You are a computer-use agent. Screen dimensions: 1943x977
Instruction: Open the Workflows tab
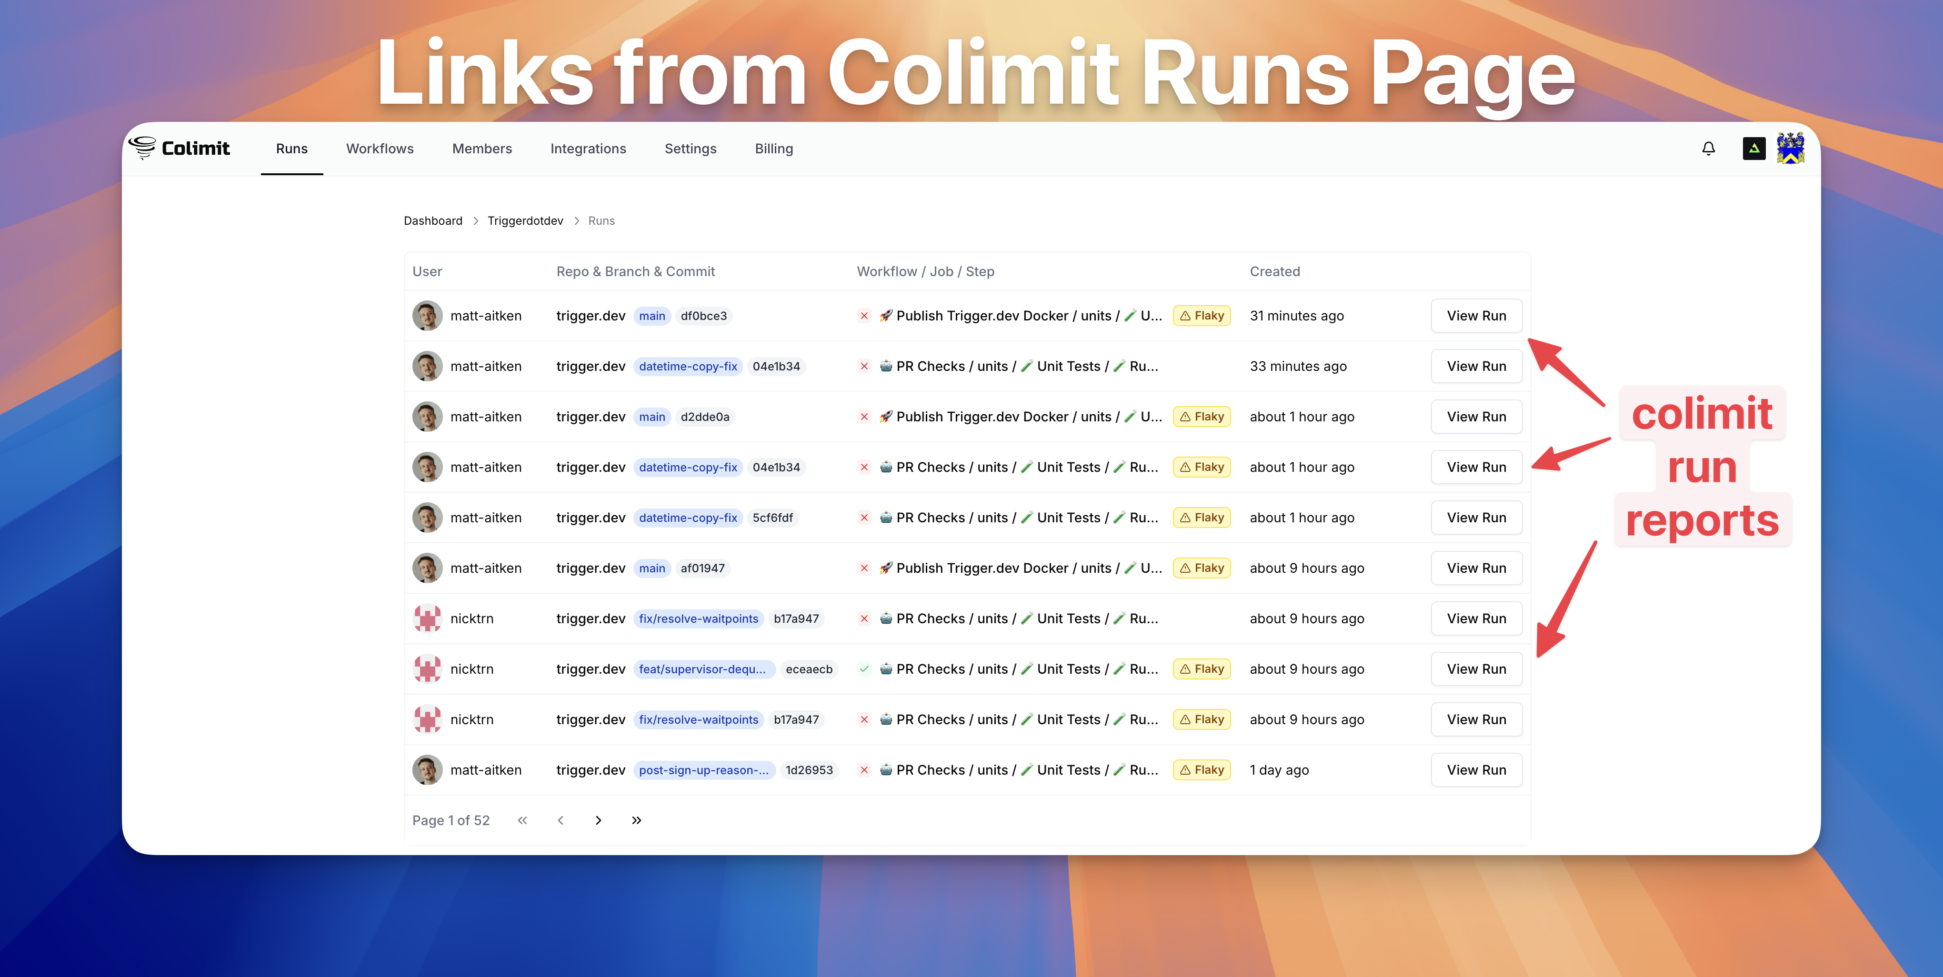click(380, 149)
